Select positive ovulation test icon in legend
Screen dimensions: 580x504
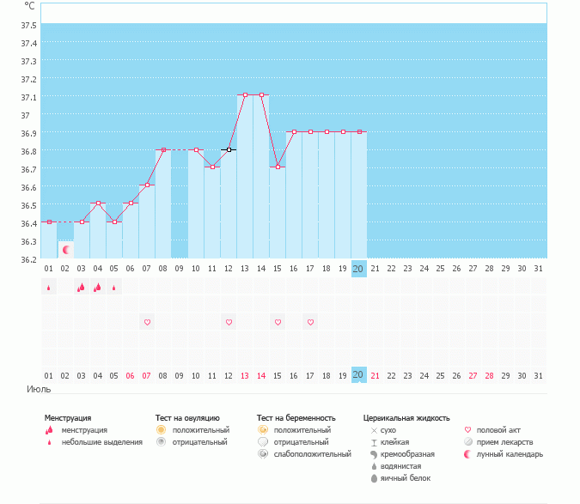pos(161,429)
